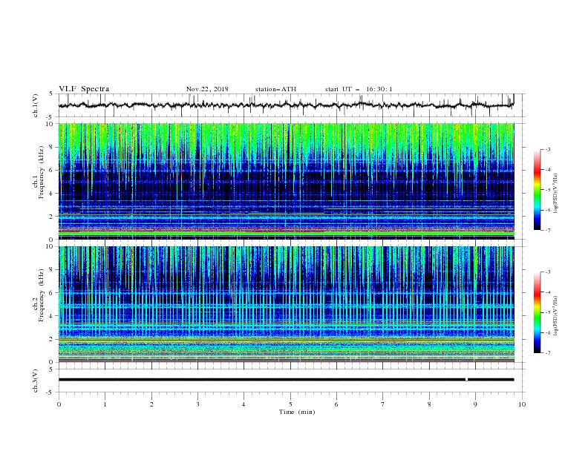Click the white gap in the ch.3 trace

pyautogui.click(x=466, y=380)
